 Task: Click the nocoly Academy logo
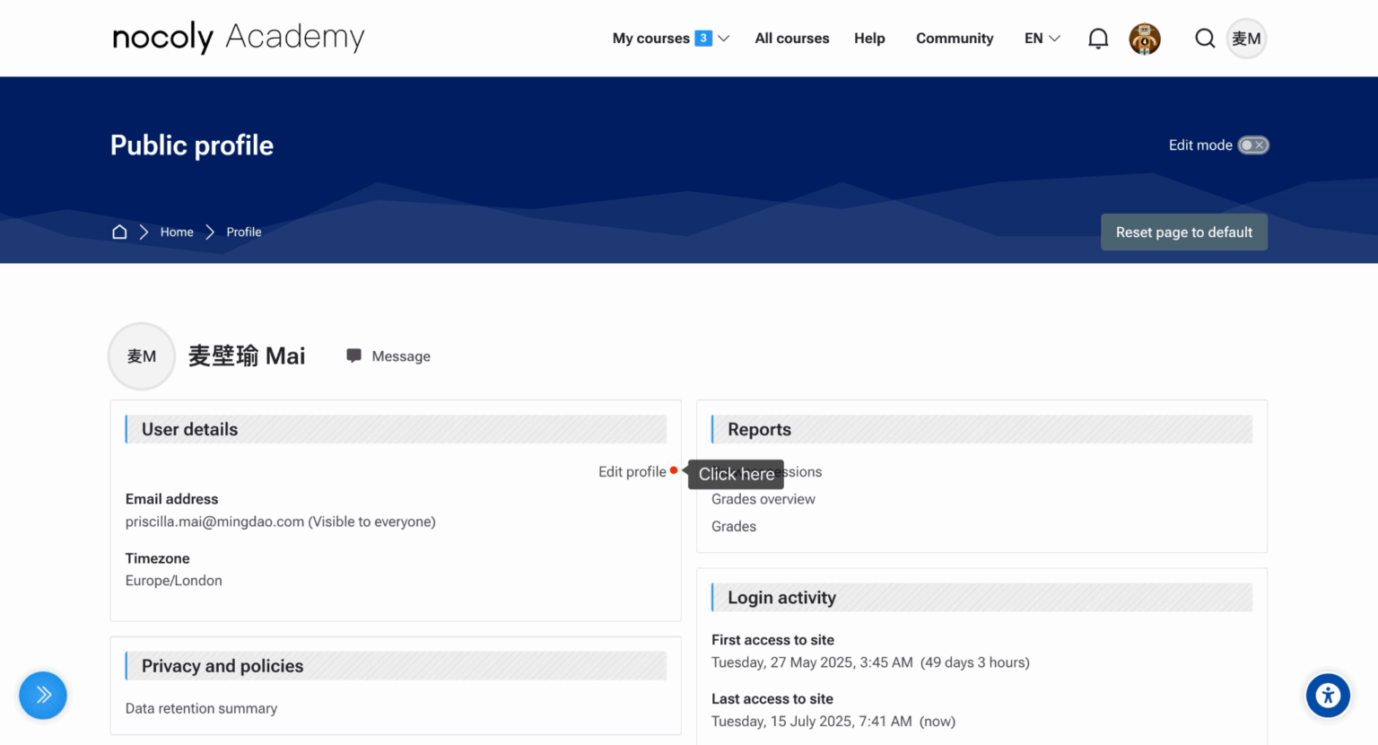click(239, 38)
